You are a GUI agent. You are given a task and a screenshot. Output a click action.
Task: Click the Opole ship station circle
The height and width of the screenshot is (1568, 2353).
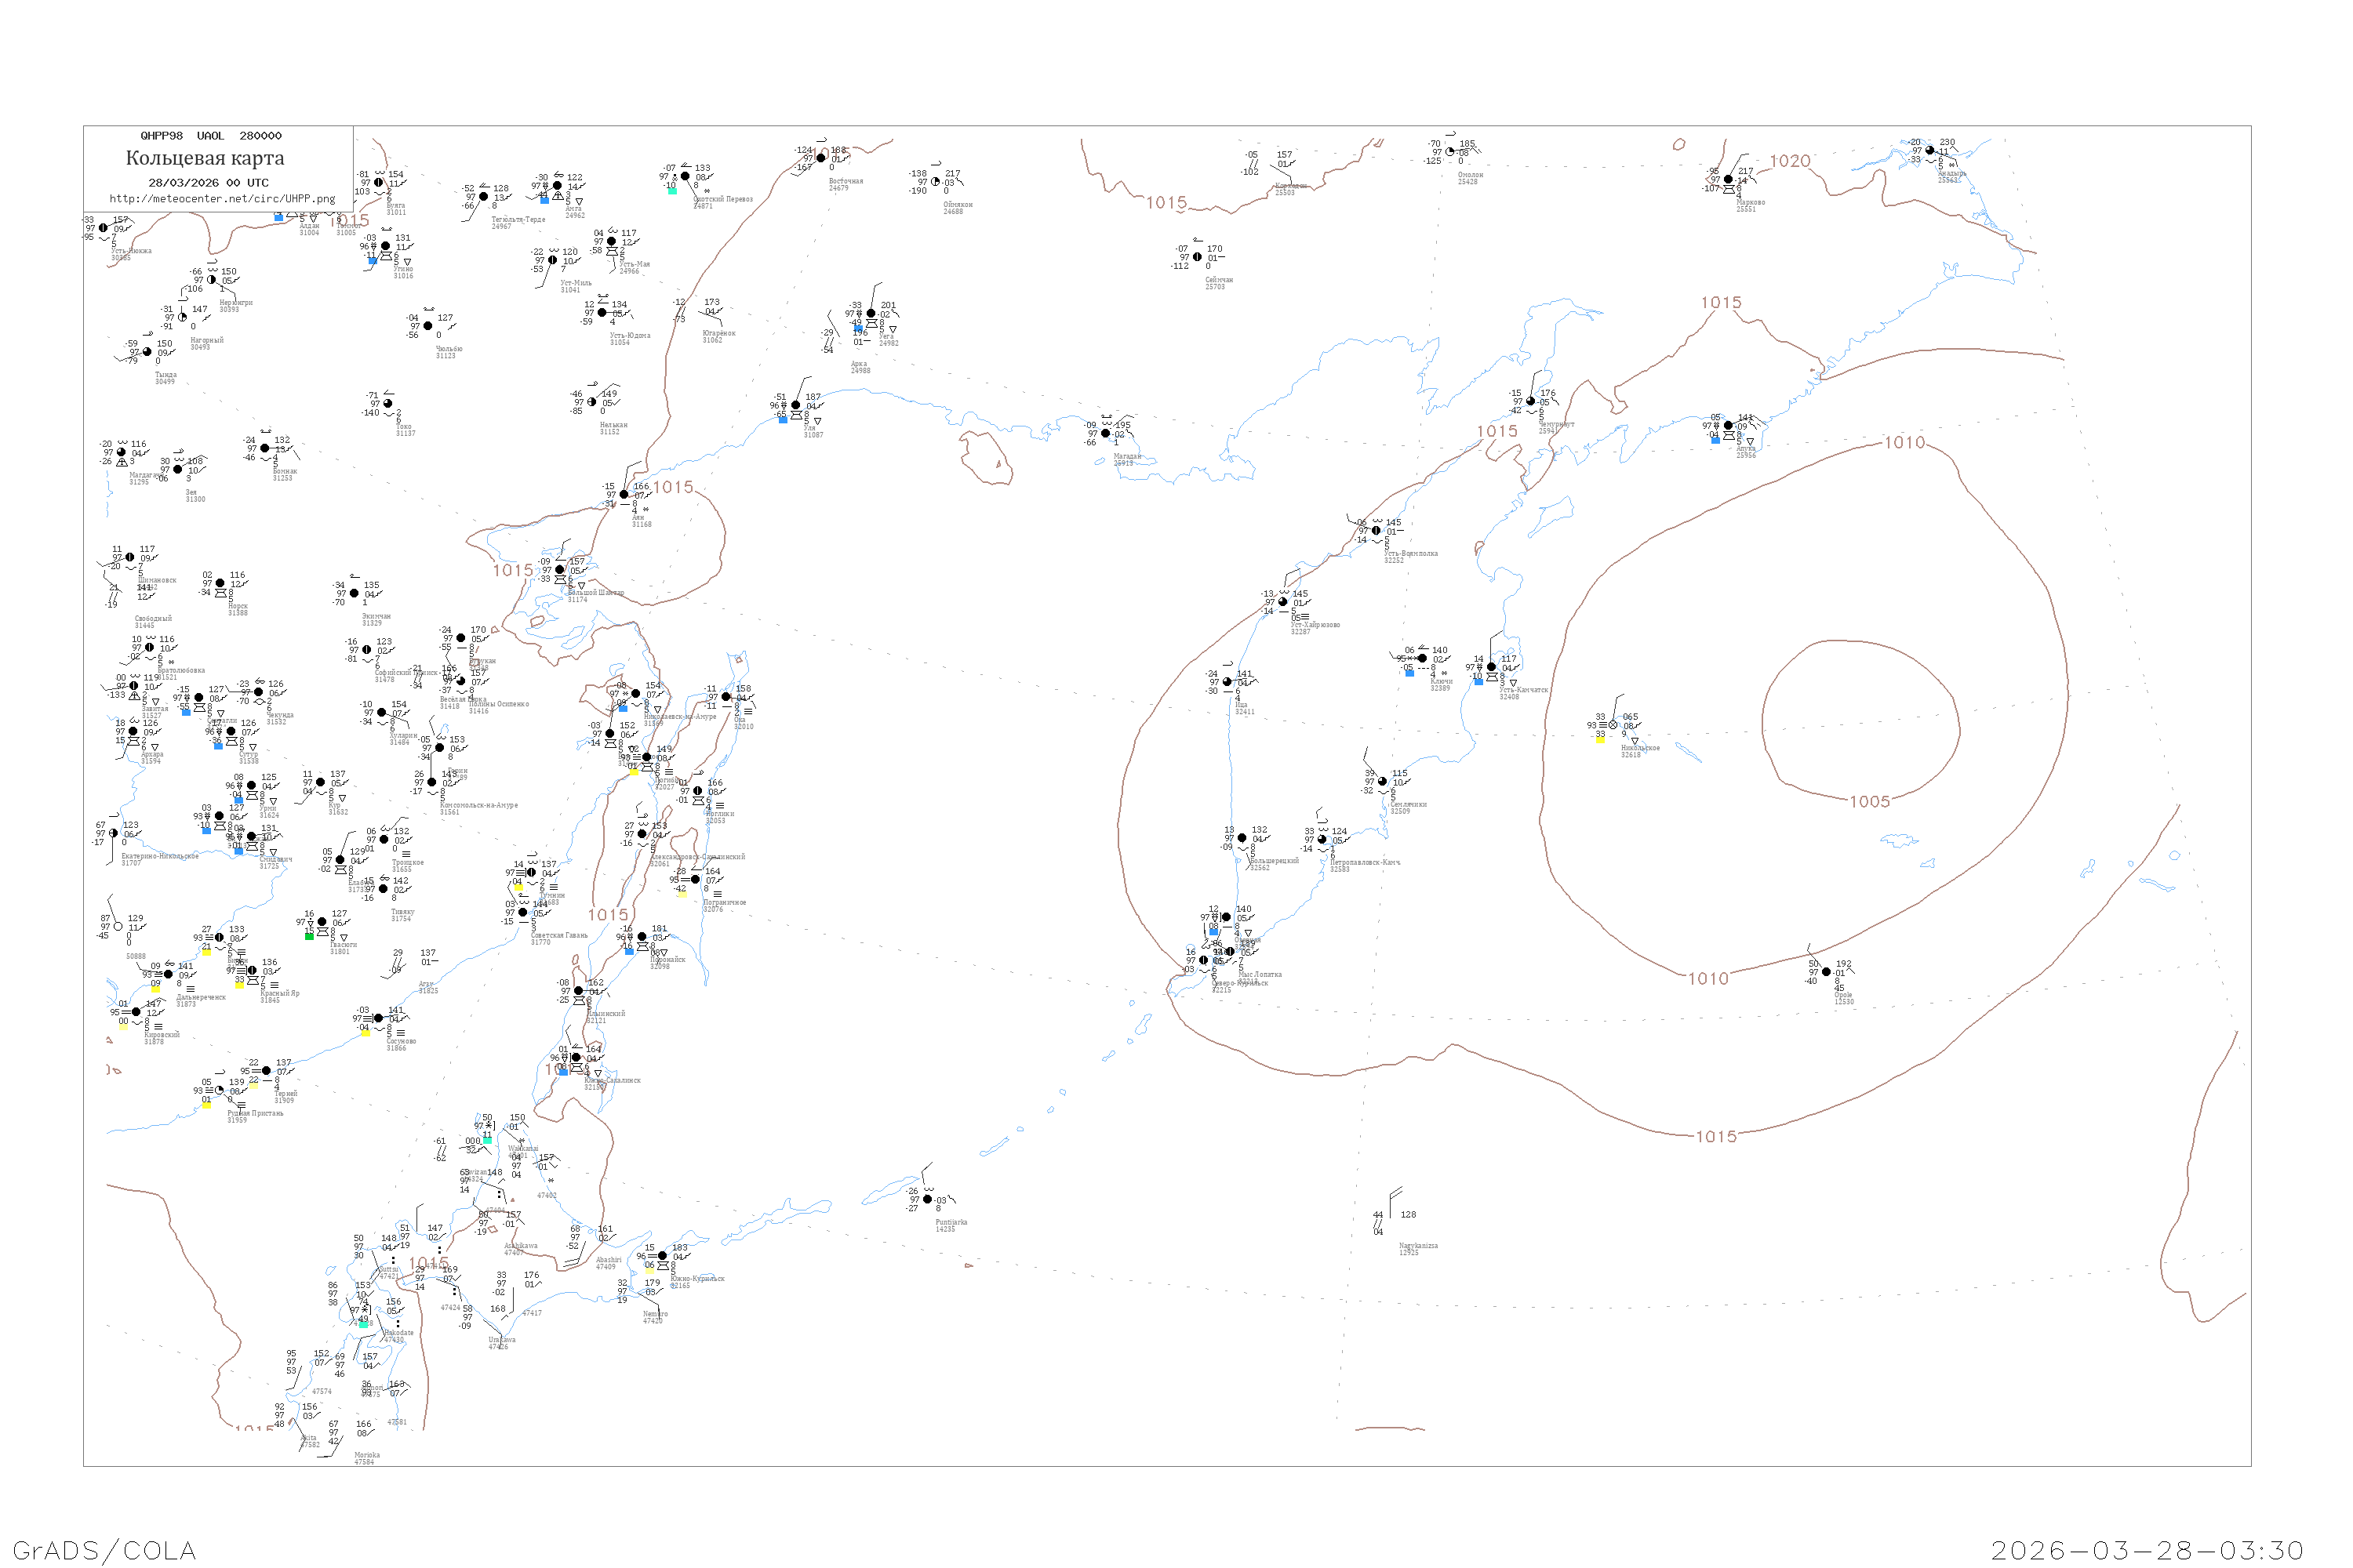[1826, 972]
